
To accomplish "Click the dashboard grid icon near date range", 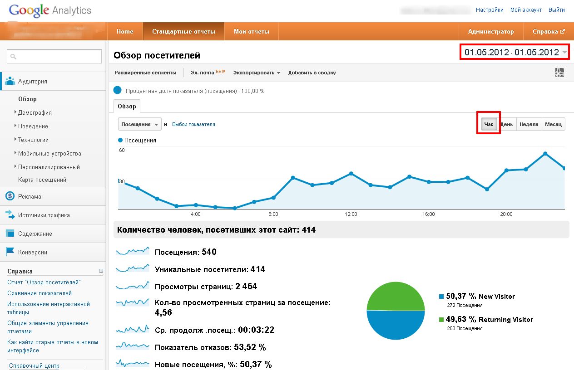I will coord(560,72).
